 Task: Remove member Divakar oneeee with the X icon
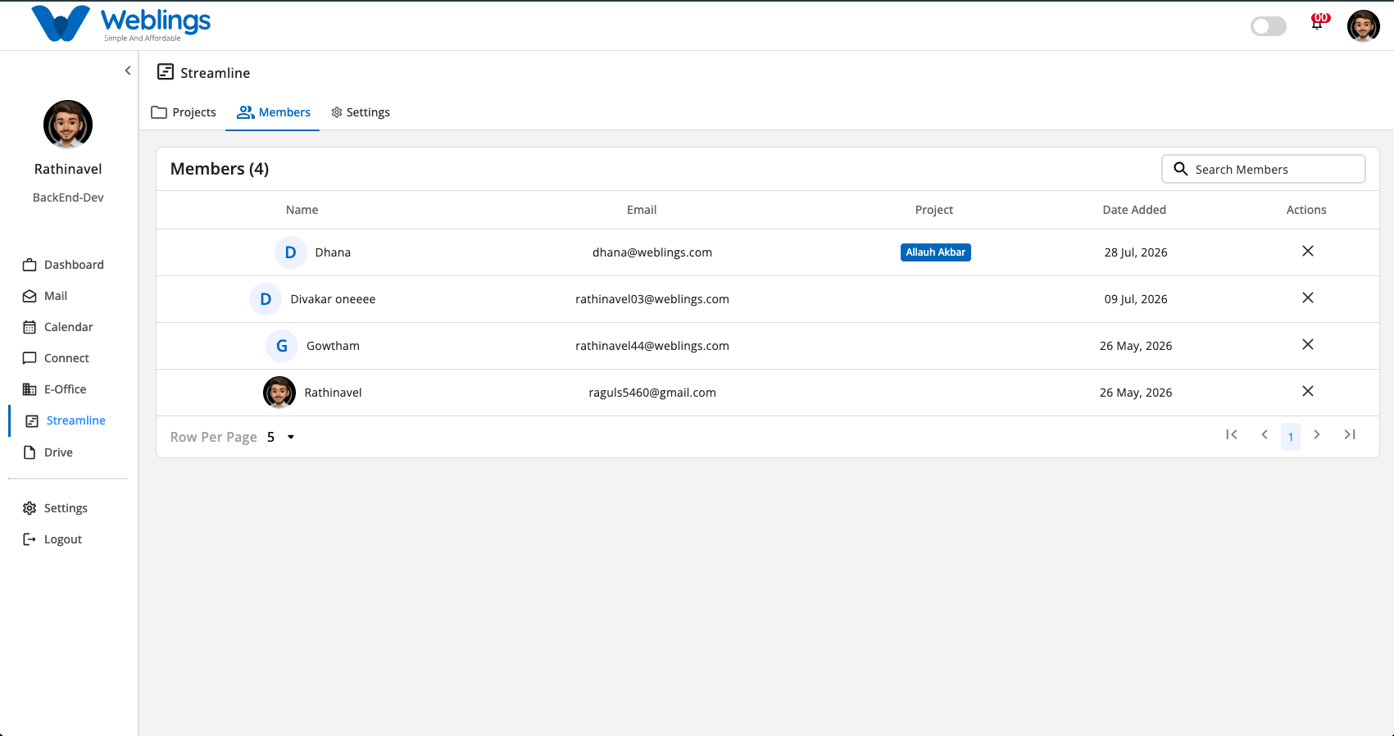(x=1308, y=298)
